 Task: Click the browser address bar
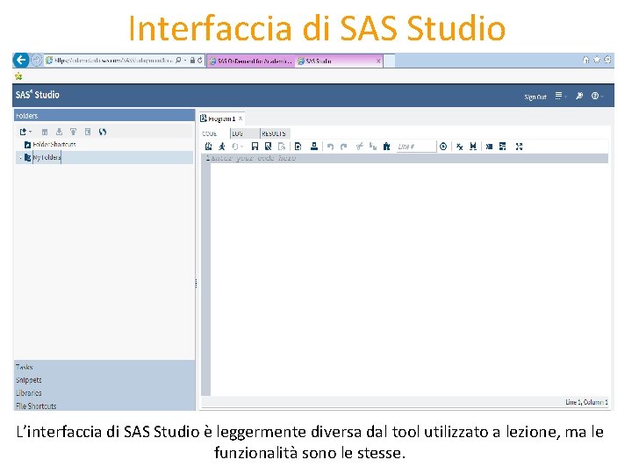[113, 61]
